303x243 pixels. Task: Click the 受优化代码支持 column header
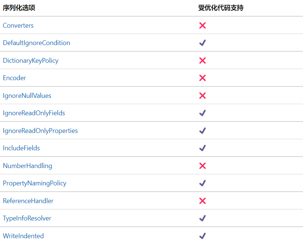221,8
